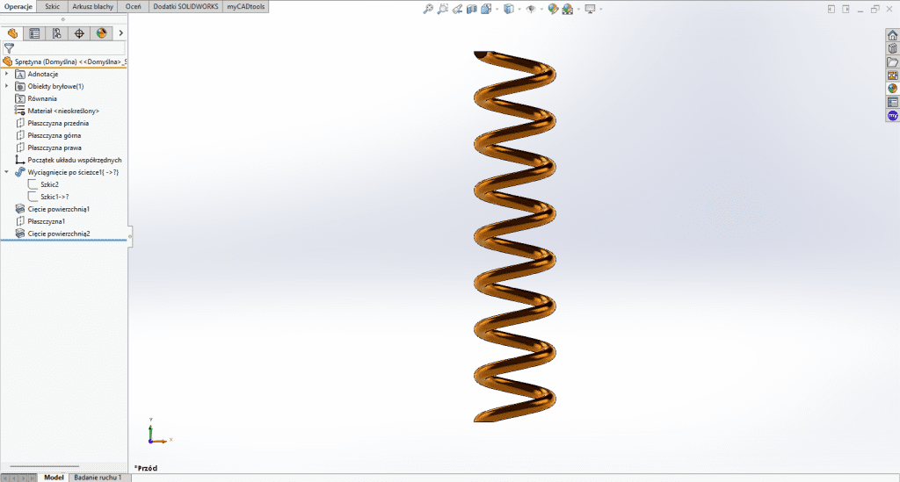900x482 pixels.
Task: Switch to the Badanie ruchu 1 tab
Action: (98, 477)
